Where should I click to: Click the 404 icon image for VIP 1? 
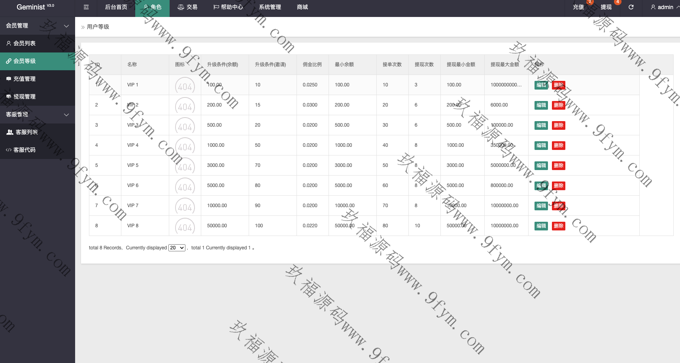pyautogui.click(x=185, y=86)
